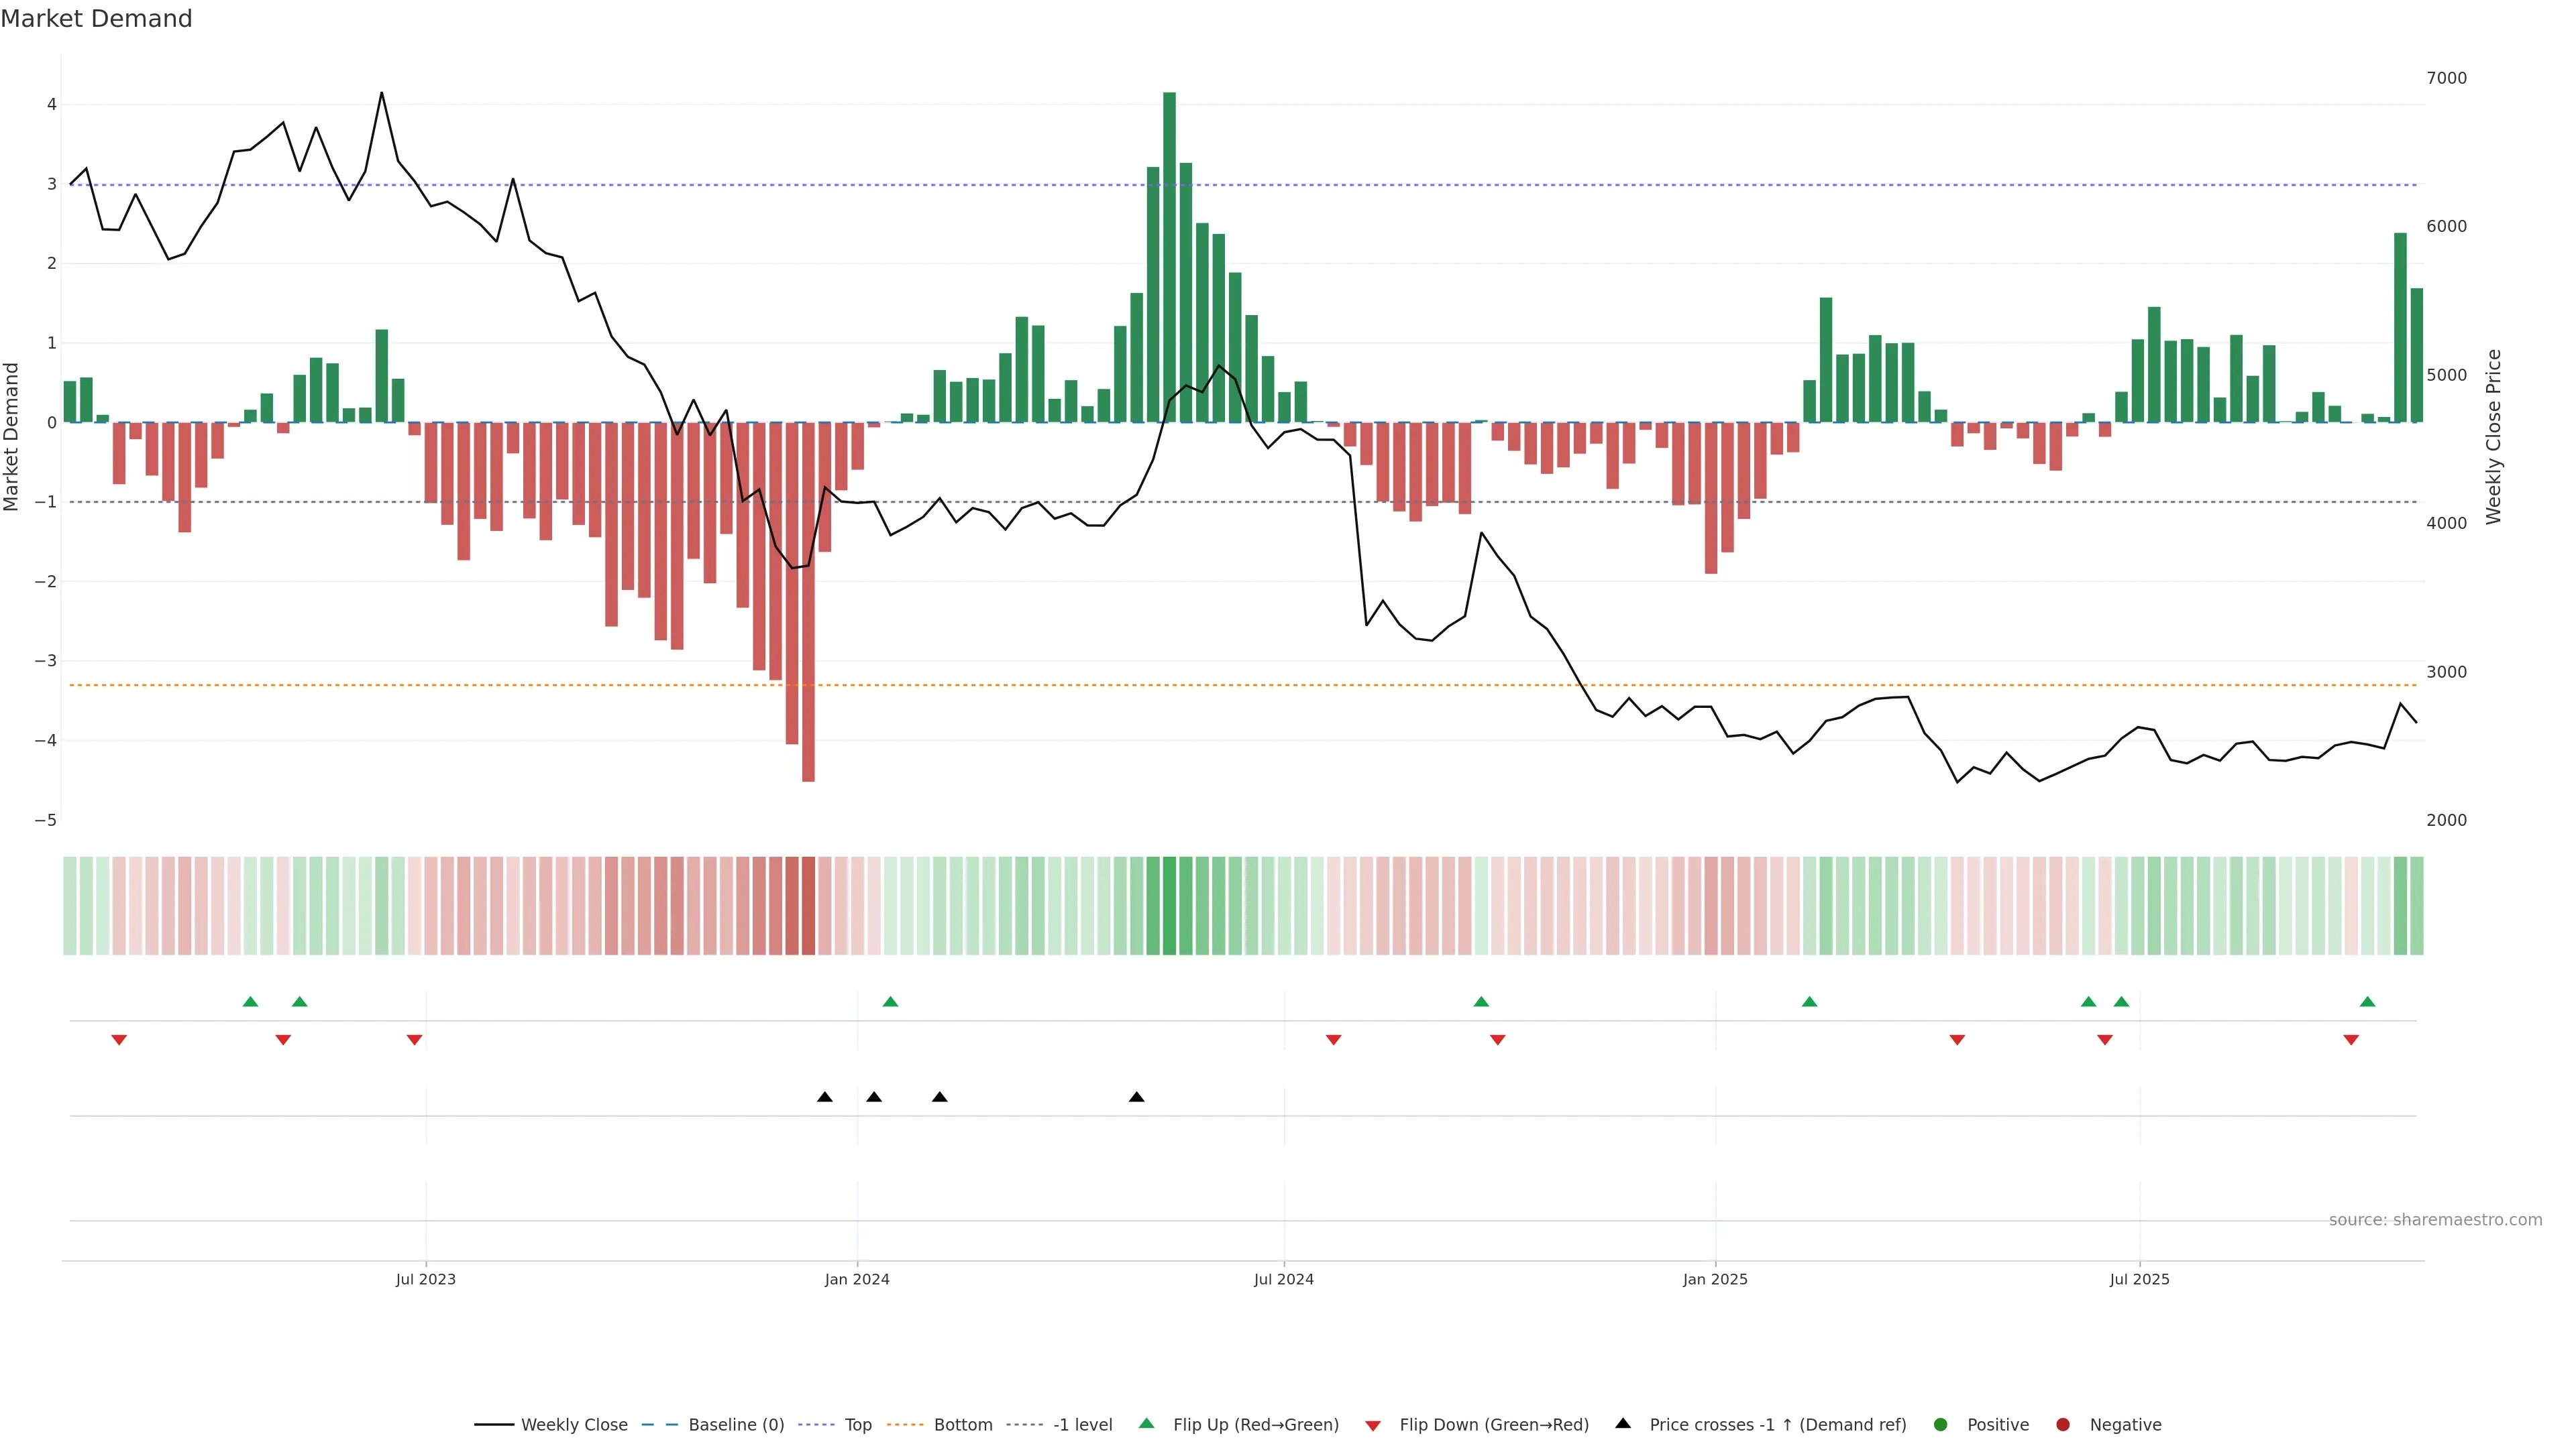Click the first black triangle price-cross marker
Image resolution: width=2576 pixels, height=1448 pixels.
[825, 1097]
